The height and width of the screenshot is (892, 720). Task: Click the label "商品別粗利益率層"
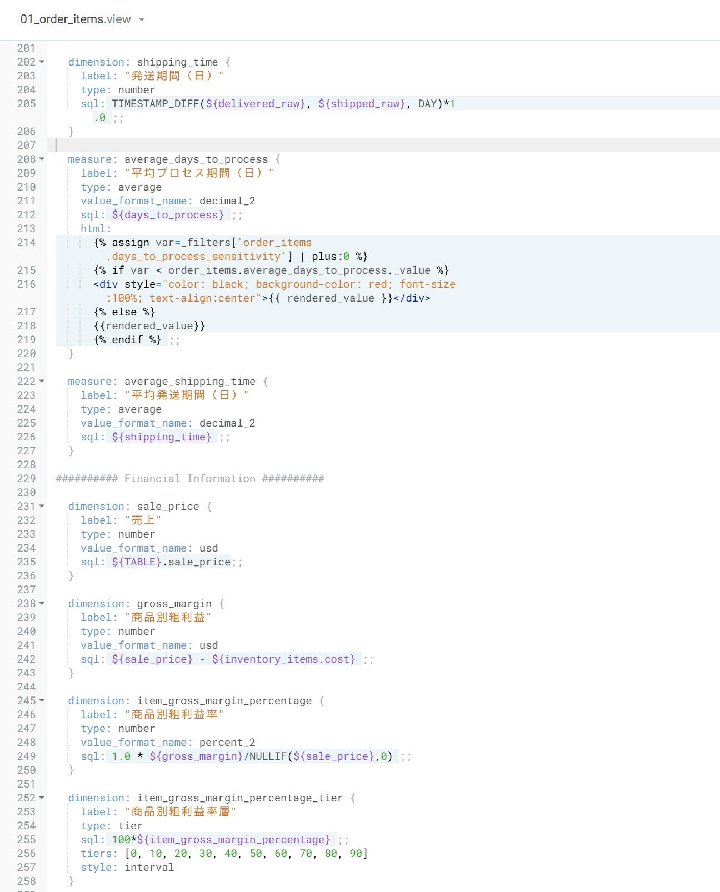pos(181,811)
